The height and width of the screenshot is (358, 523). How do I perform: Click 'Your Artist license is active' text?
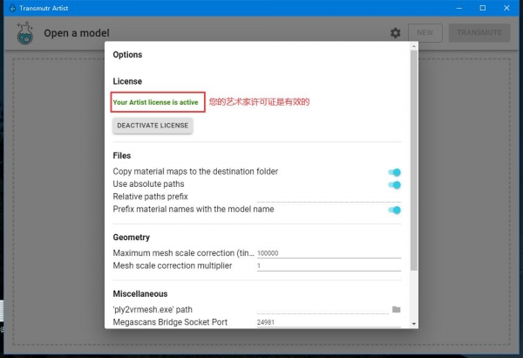coord(155,102)
